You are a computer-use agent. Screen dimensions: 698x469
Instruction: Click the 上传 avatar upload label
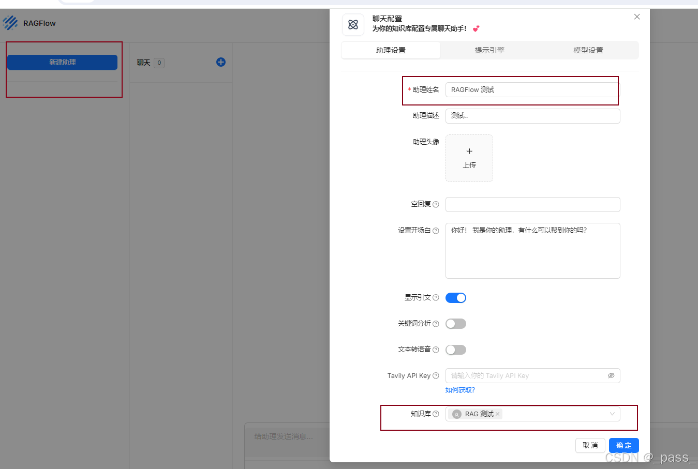click(469, 165)
